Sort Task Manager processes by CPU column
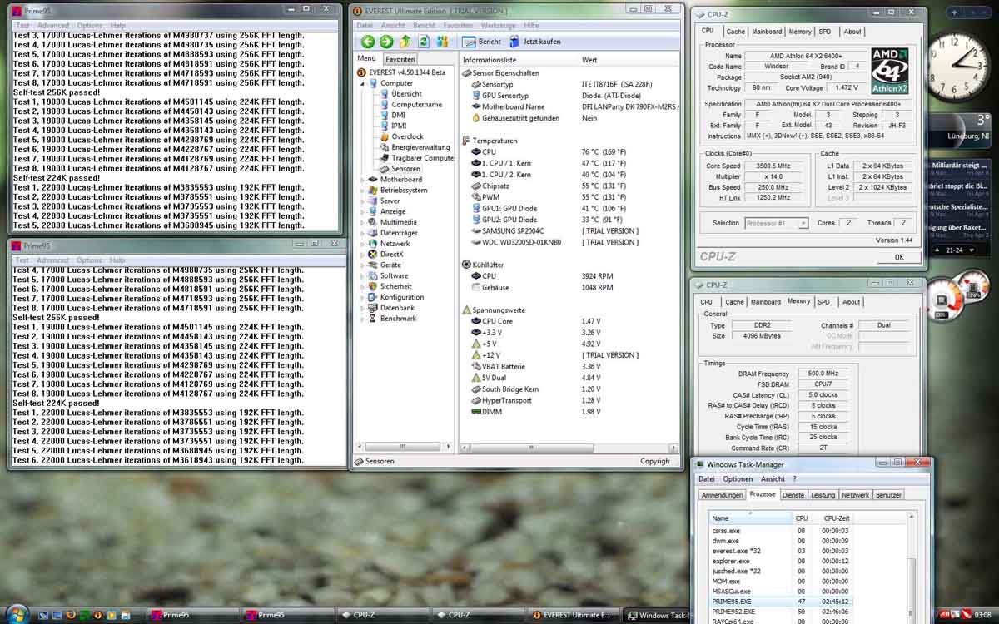The width and height of the screenshot is (999, 624). tap(802, 518)
